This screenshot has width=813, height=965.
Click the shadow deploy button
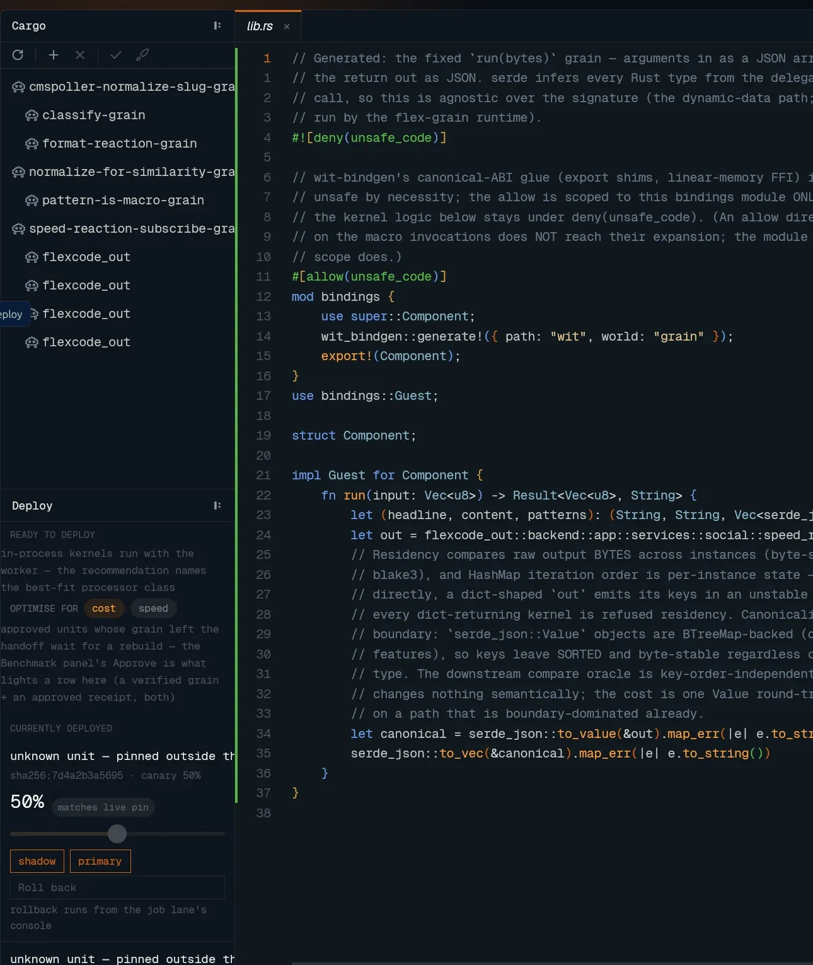pyautogui.click(x=37, y=862)
